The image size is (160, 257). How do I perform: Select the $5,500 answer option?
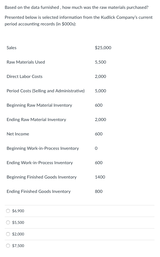(8, 222)
